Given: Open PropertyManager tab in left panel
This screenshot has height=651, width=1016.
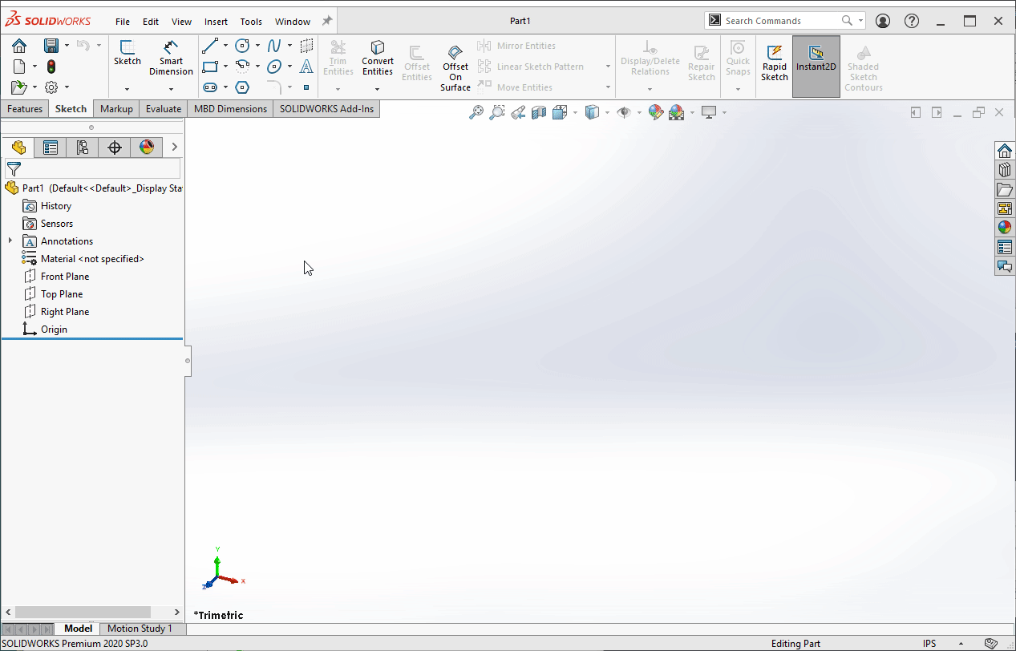Looking at the screenshot, I should [51, 148].
